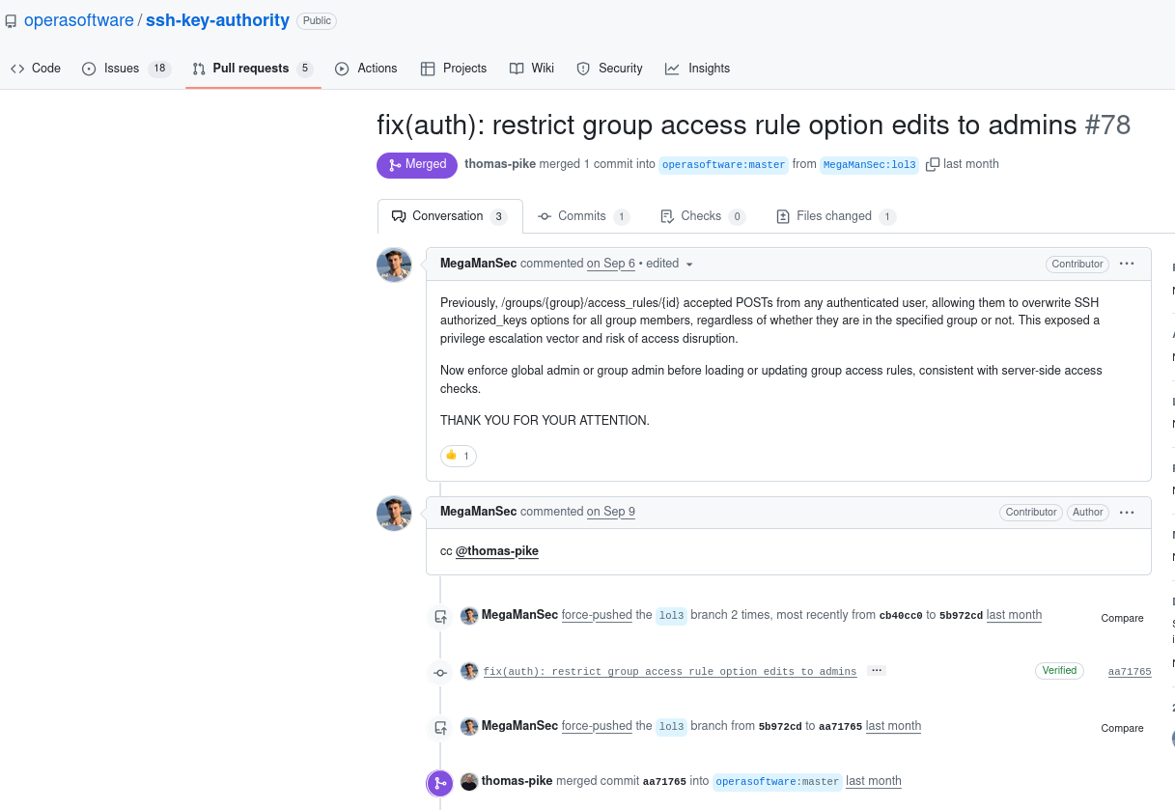Expand the commit message ellipsis
The height and width of the screenshot is (810, 1175).
tap(876, 670)
